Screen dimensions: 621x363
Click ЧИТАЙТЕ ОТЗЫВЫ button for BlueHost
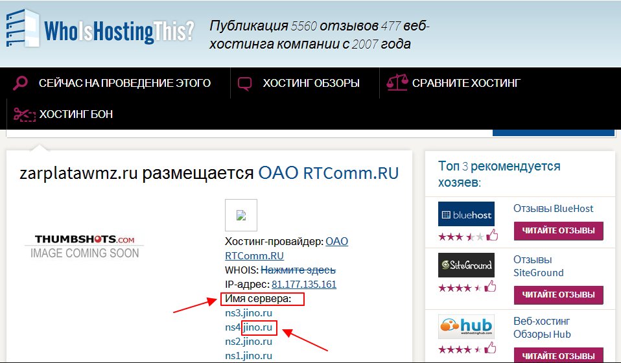558,231
